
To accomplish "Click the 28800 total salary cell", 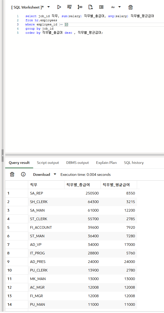I will point(82,253).
